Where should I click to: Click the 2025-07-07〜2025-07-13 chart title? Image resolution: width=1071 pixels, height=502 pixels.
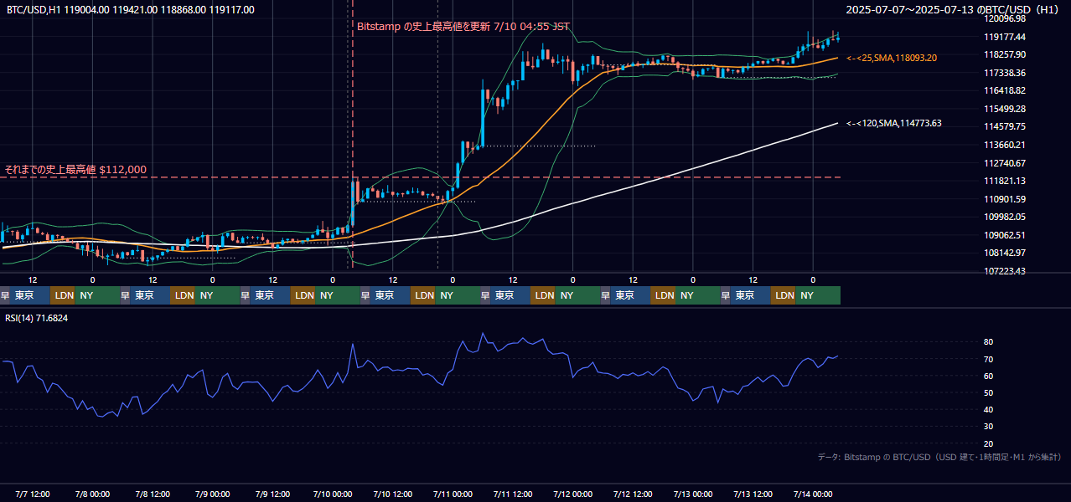(953, 10)
